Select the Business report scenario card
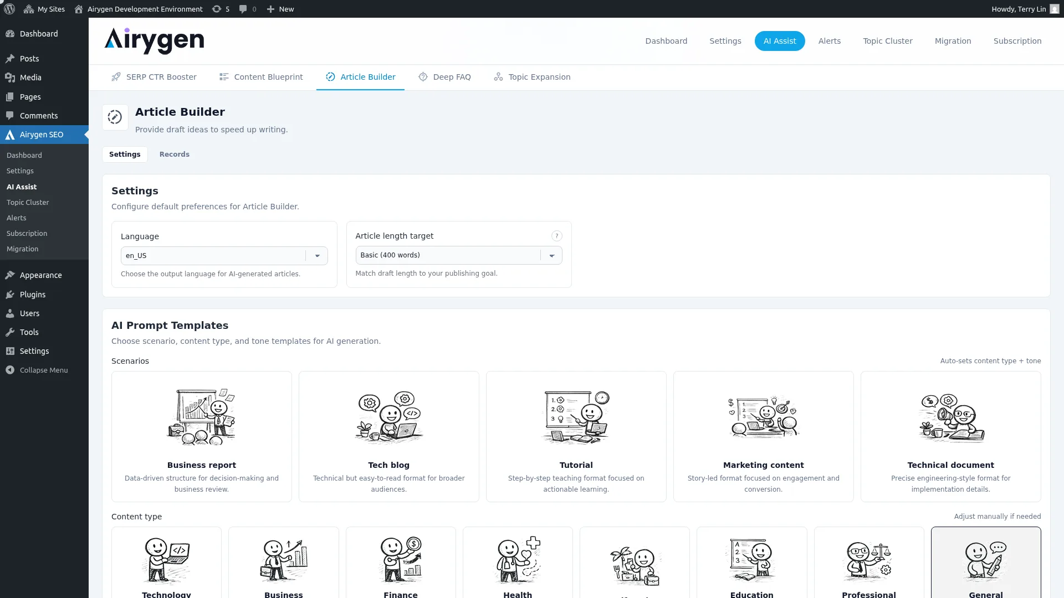This screenshot has height=598, width=1064. click(x=202, y=437)
